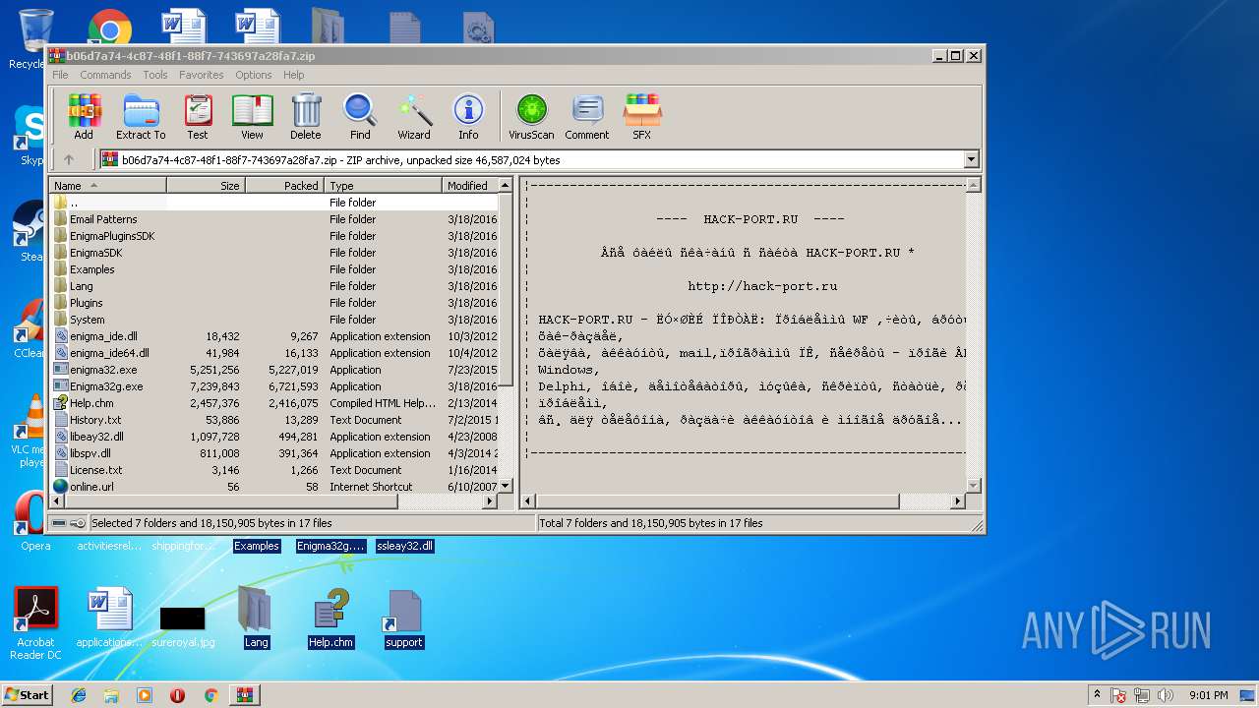Screen dimensions: 1259x708
Task: Select the parent folder '..' row
Action: pos(275,203)
